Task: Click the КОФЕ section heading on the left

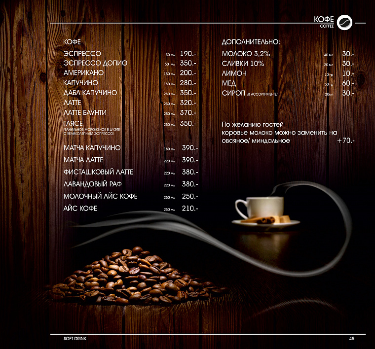Action: point(72,42)
